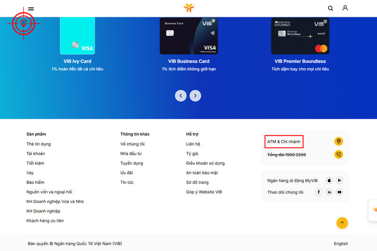Open Vay footer link
This screenshot has height=251, width=377.
(x=30, y=173)
